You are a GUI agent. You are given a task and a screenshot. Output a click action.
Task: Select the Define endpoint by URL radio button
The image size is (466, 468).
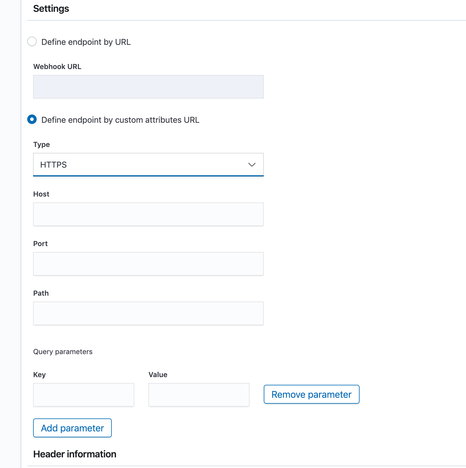point(32,42)
